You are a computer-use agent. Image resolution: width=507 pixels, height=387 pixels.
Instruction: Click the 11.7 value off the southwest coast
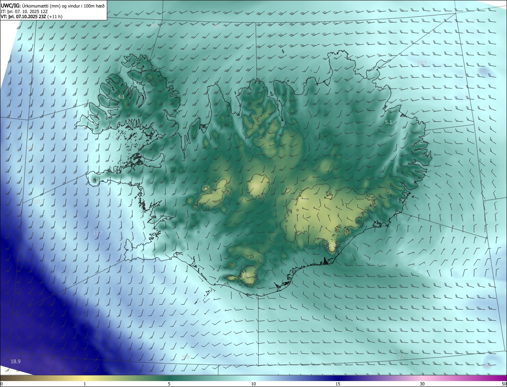point(98,233)
